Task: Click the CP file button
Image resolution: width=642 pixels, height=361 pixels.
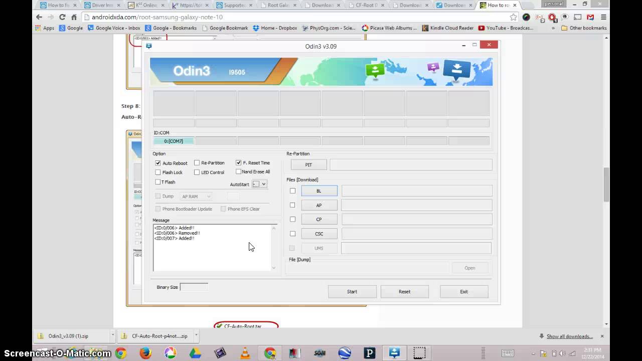Action: 319,219
